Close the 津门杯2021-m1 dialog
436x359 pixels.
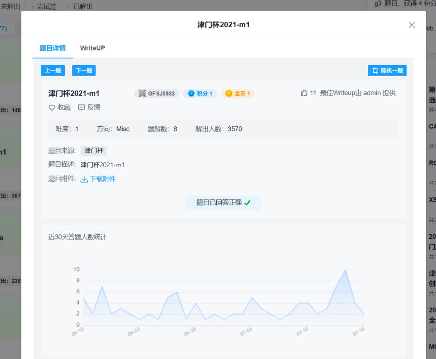coord(411,25)
